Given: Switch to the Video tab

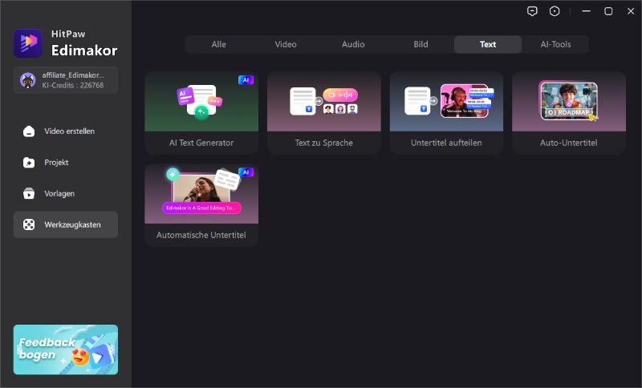Looking at the screenshot, I should click(x=286, y=45).
